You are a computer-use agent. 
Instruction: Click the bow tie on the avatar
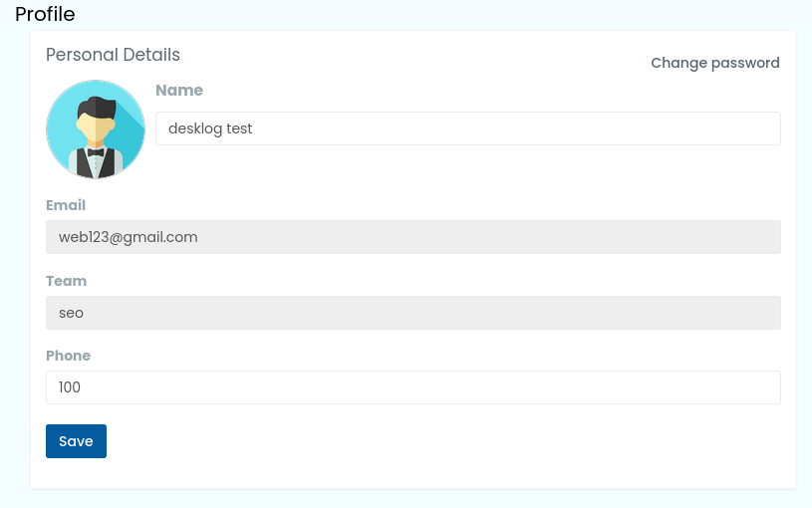pos(96,152)
